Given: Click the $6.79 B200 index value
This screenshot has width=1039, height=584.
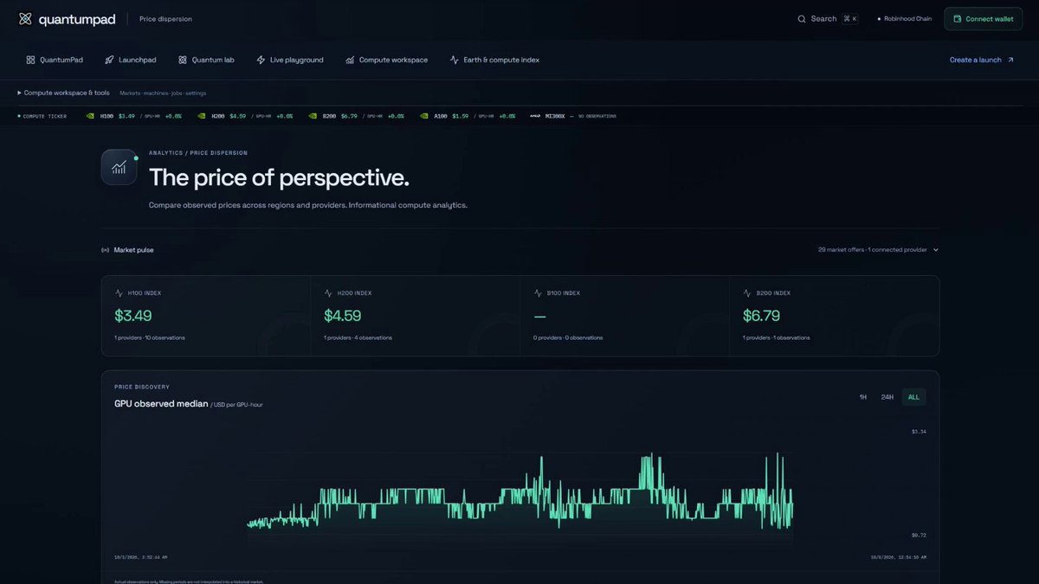Looking at the screenshot, I should pos(762,316).
